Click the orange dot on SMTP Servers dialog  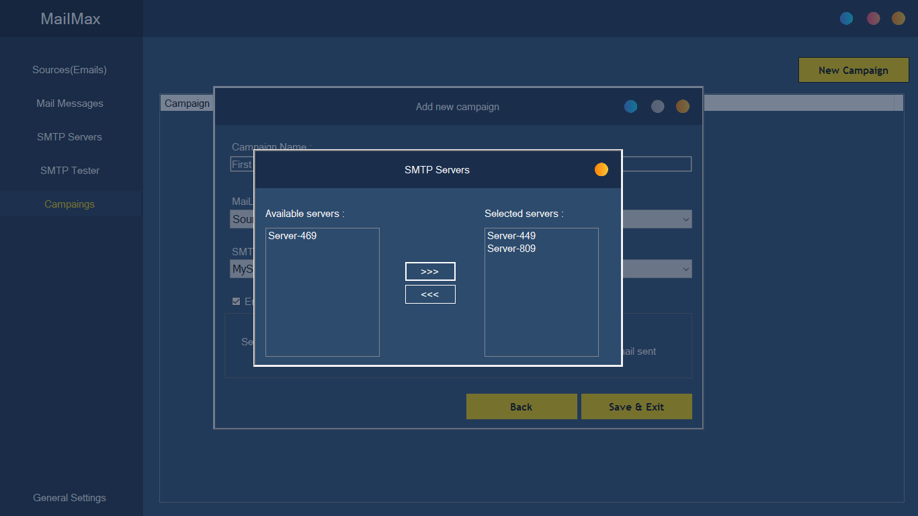point(601,169)
